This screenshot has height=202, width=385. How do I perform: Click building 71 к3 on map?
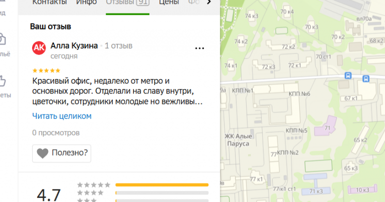pos(316,191)
